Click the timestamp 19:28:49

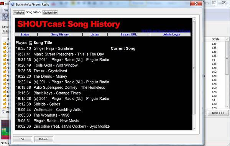click(23, 65)
